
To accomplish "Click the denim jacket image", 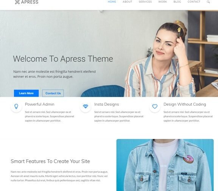I will pyautogui.click(x=165, y=165).
